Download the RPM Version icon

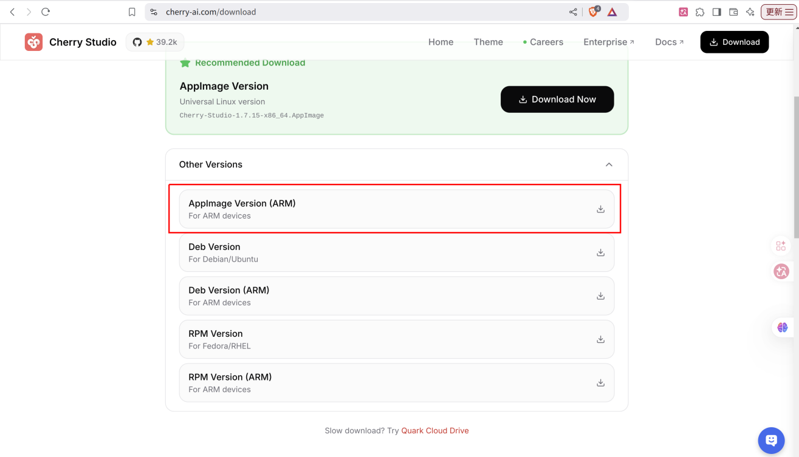pos(600,339)
